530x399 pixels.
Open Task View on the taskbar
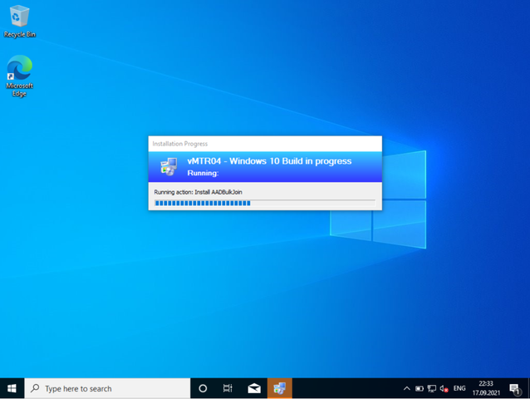pyautogui.click(x=228, y=388)
